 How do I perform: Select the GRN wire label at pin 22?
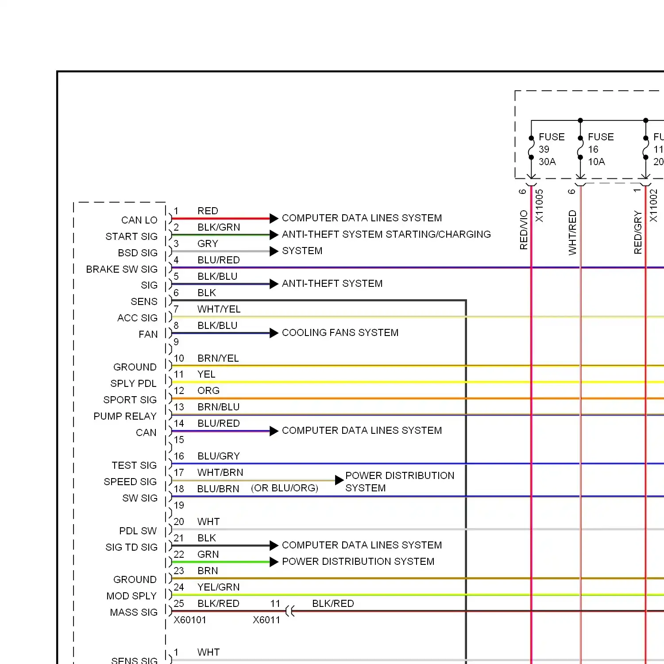[208, 554]
